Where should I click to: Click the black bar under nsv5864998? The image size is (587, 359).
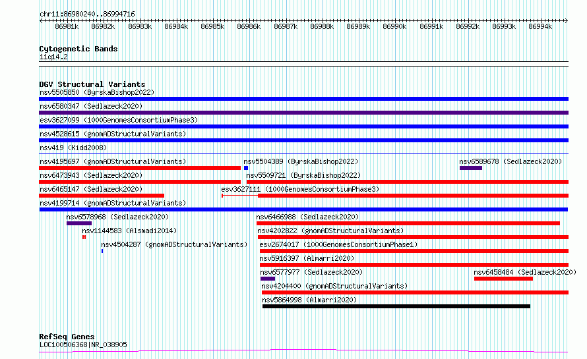coord(396,306)
